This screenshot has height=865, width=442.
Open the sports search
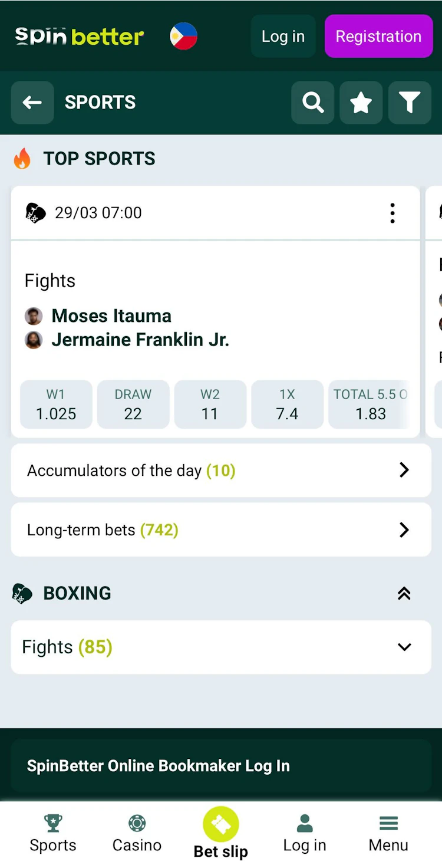click(313, 103)
